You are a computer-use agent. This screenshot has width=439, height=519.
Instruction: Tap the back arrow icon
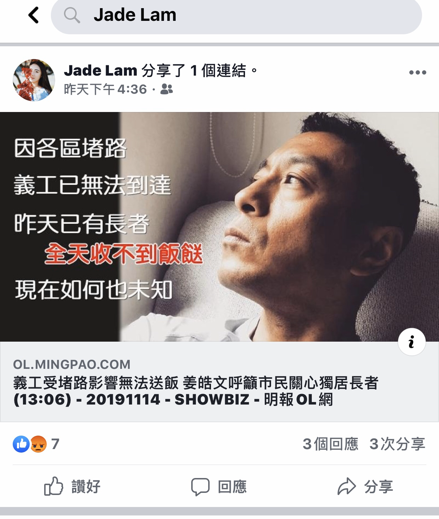point(34,15)
